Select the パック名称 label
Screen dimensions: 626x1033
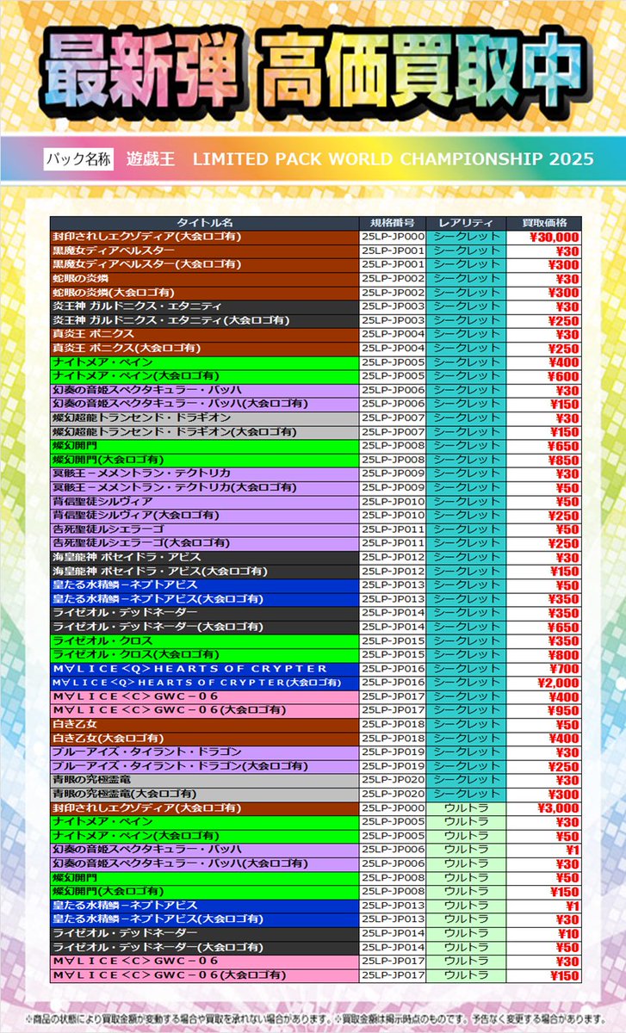point(78,159)
